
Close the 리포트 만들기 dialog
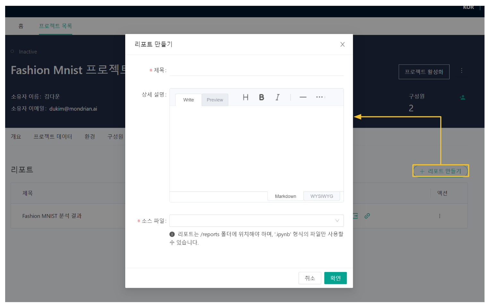tap(342, 45)
